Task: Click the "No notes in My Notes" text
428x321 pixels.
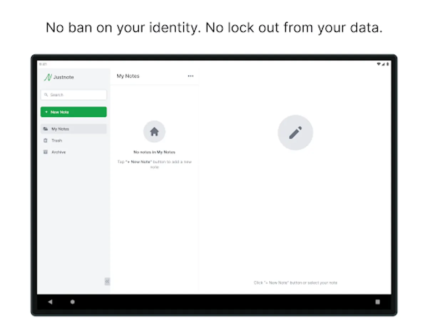Action: (154, 152)
